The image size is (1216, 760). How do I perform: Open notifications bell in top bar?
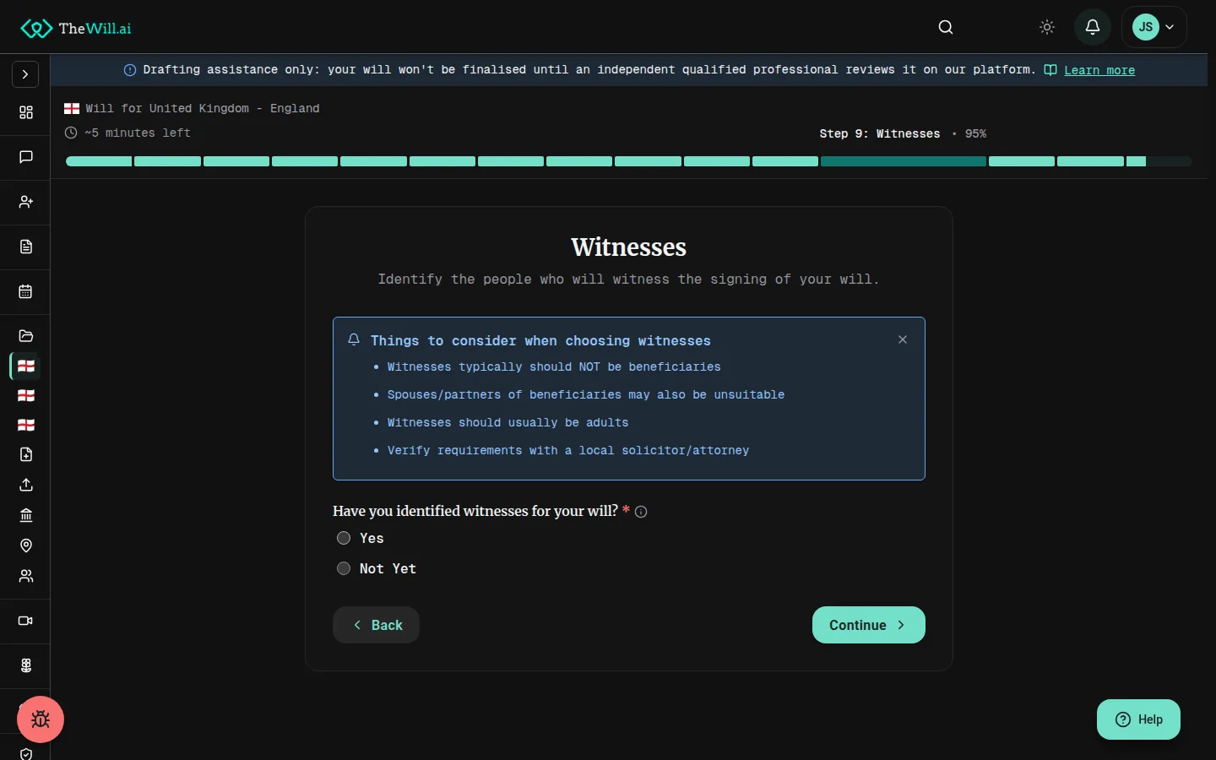pyautogui.click(x=1093, y=27)
